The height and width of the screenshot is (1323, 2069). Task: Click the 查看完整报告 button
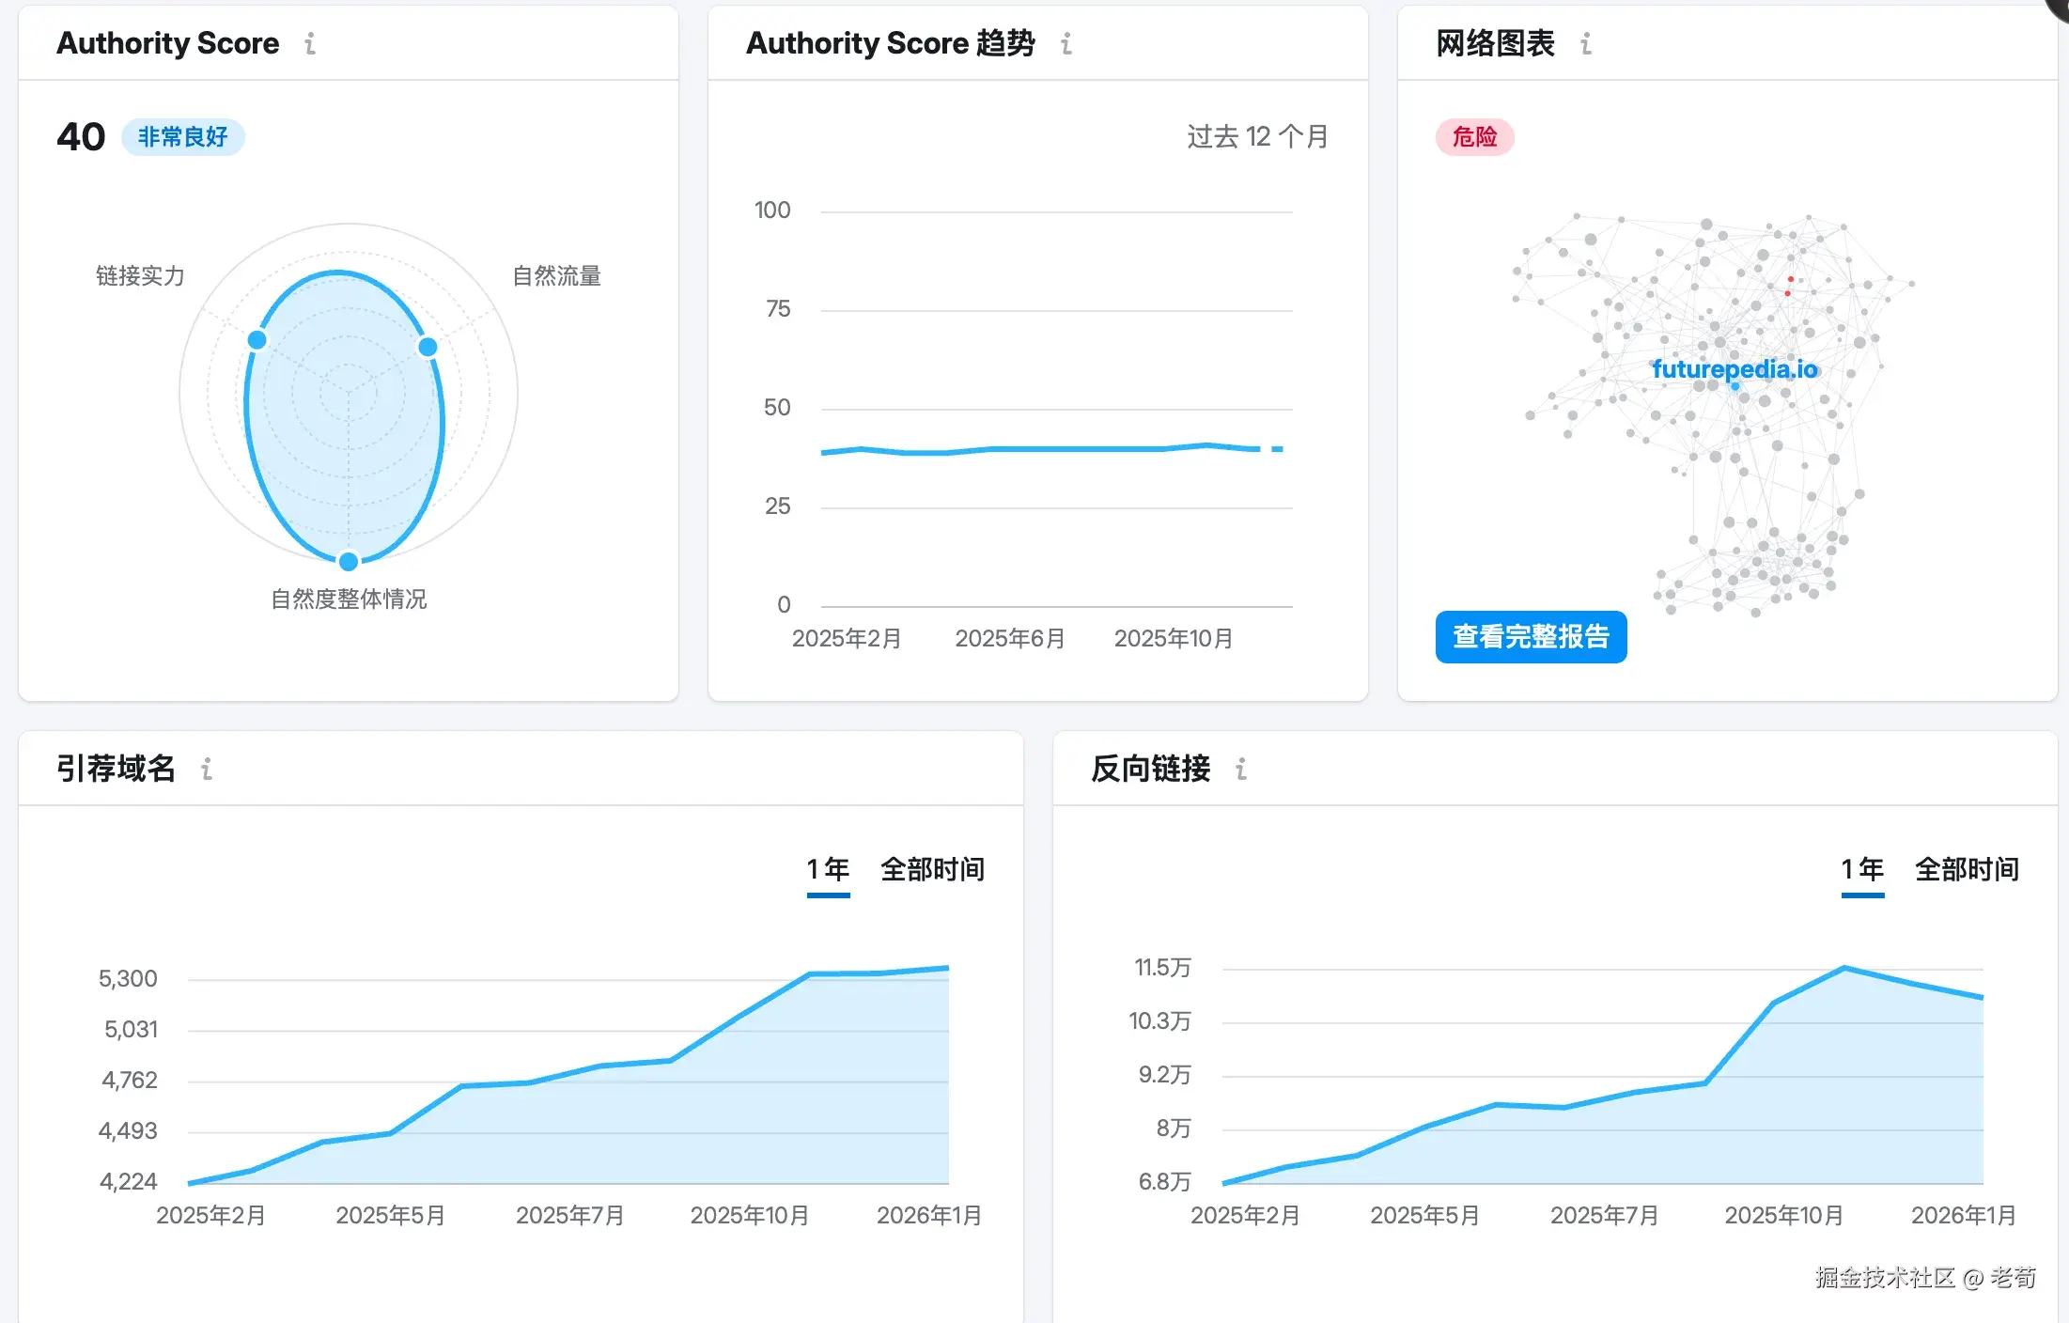1531,637
